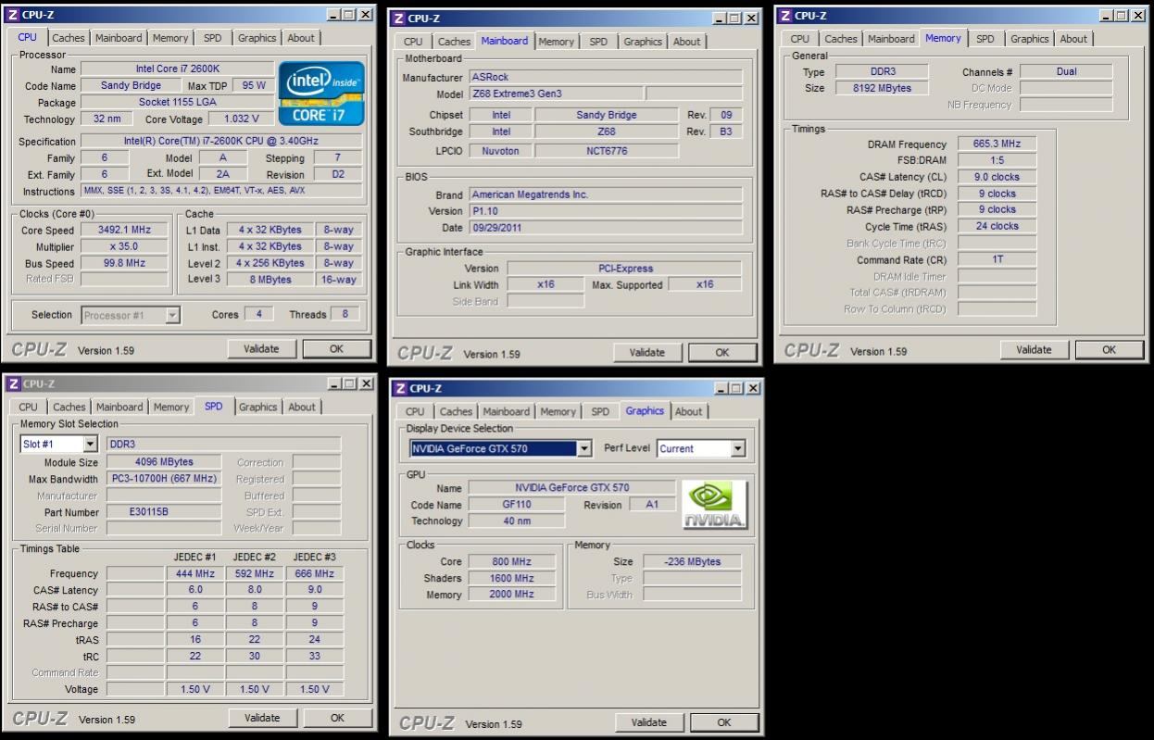This screenshot has width=1154, height=740.
Task: Click the CPU-Z title icon of Graphics window
Action: (x=400, y=388)
